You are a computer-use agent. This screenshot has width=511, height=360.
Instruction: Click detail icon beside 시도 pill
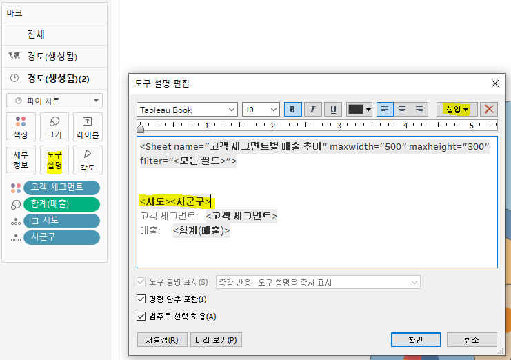16,221
